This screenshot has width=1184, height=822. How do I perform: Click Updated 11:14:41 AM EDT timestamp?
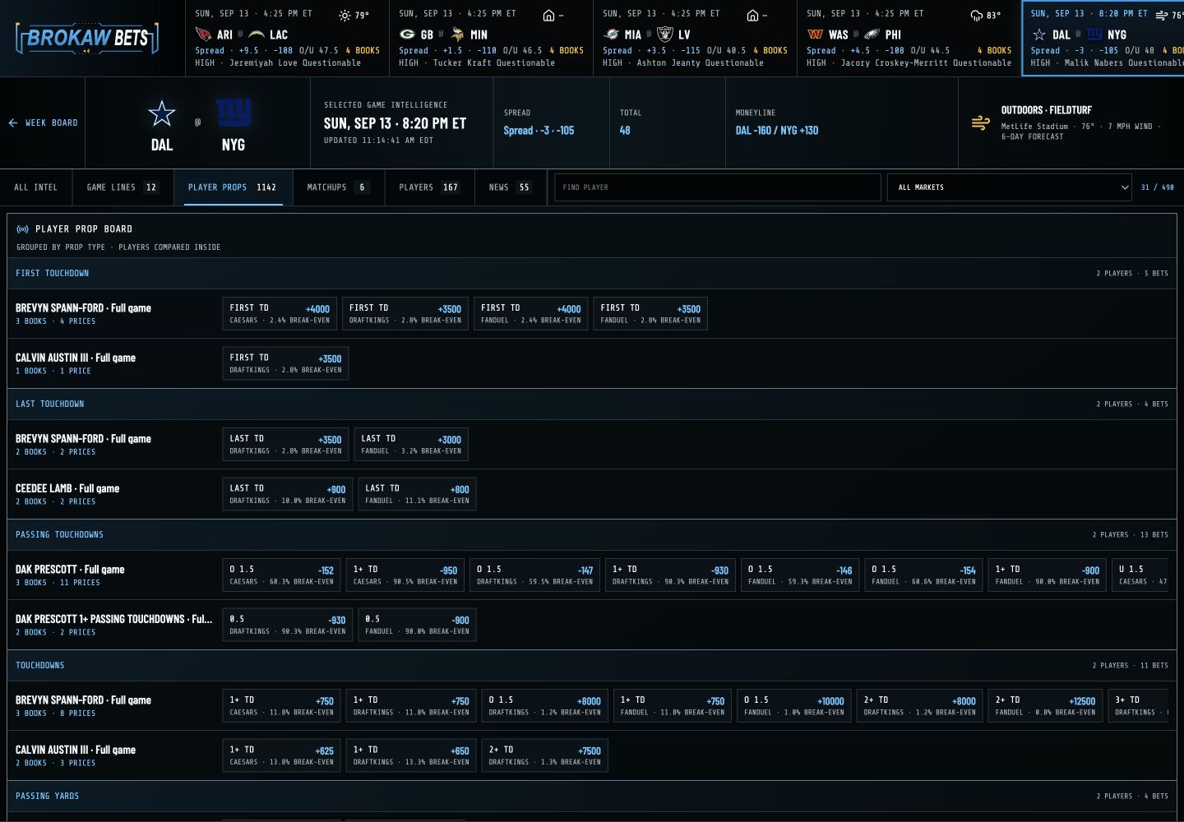(x=378, y=141)
